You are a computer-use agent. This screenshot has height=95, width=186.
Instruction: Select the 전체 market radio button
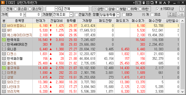[4, 9]
